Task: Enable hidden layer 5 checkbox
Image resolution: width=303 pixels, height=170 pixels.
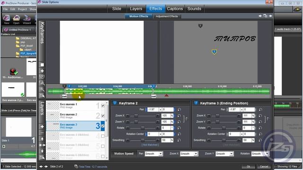Action: [x=103, y=146]
